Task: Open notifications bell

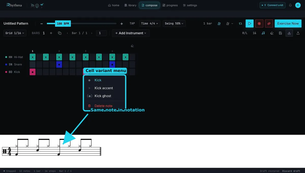Action: tap(290, 5)
